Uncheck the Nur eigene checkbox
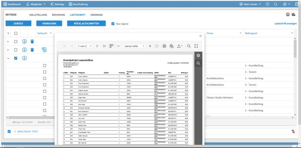 (113, 24)
